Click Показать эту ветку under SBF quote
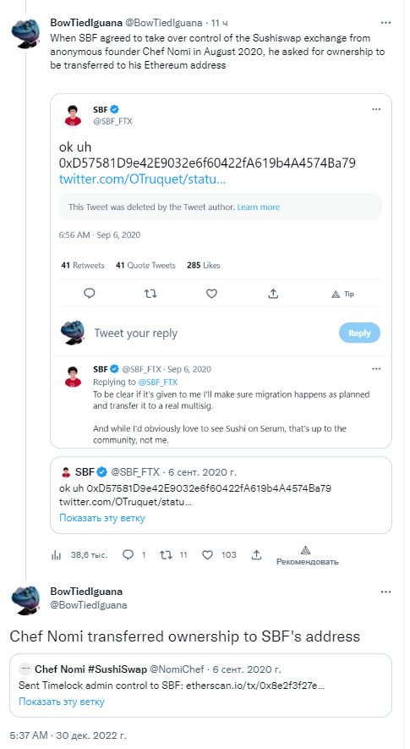Viewport: 410px width, 749px height. [x=102, y=518]
